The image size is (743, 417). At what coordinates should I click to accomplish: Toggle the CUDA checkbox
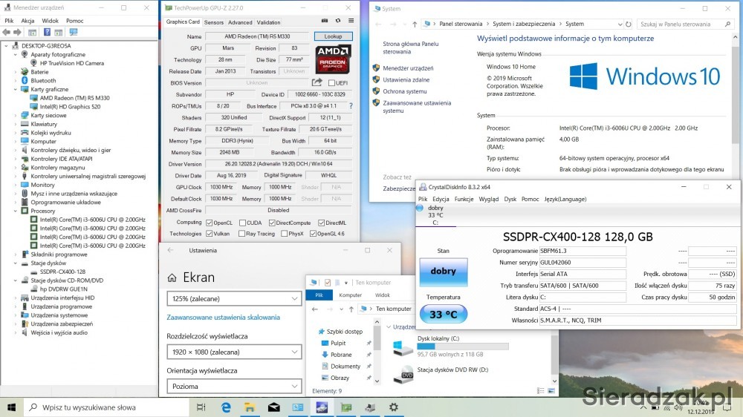pyautogui.click(x=242, y=223)
